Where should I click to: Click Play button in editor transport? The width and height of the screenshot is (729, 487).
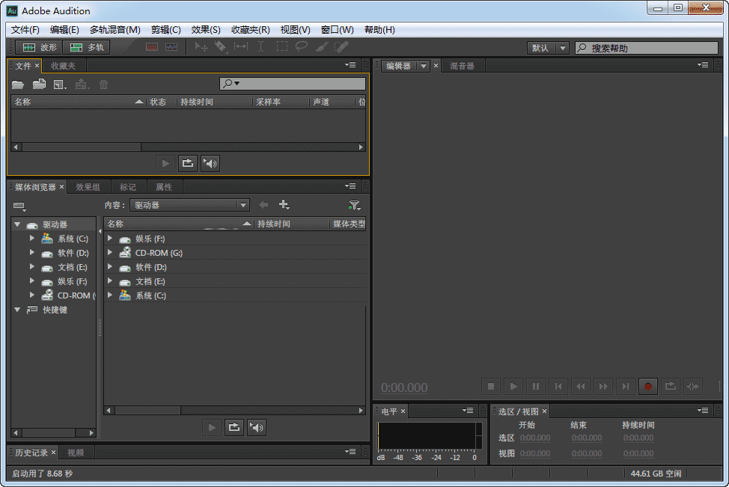tap(513, 386)
